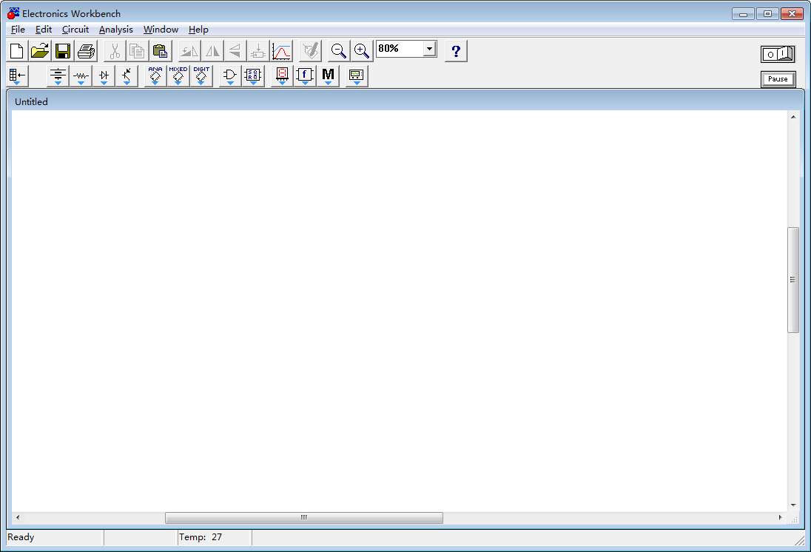Create a new circuit file
Viewport: 811px width, 552px height.
17,51
